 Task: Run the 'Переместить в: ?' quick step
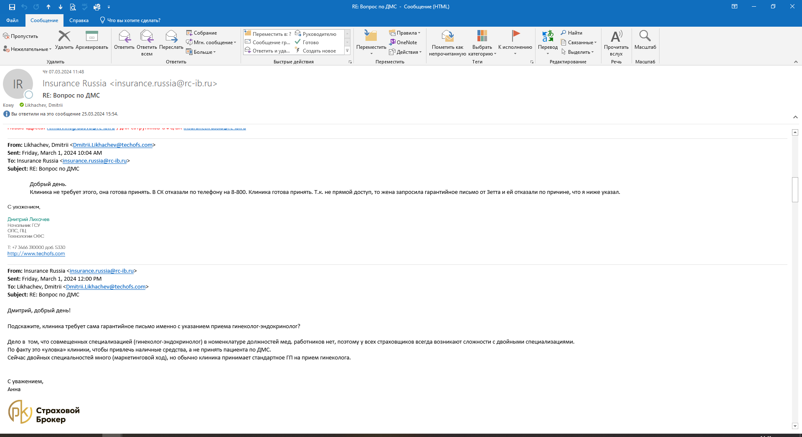tap(268, 34)
